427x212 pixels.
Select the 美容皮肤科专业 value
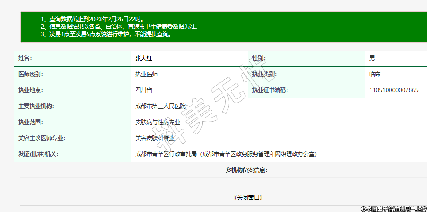[155, 138]
